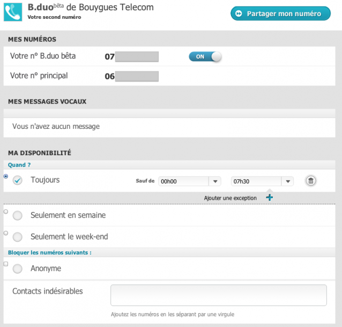Select the small Toujours radio button
Image resolution: width=342 pixels, height=327 pixels.
click(x=6, y=176)
